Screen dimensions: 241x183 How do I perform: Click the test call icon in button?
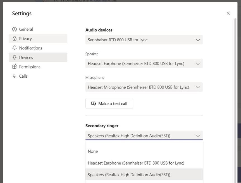pos(94,104)
